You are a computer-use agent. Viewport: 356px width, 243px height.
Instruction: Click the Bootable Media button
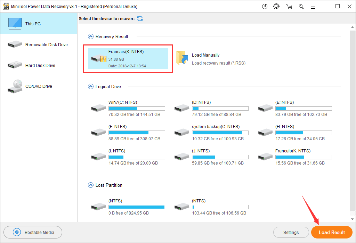33,232
